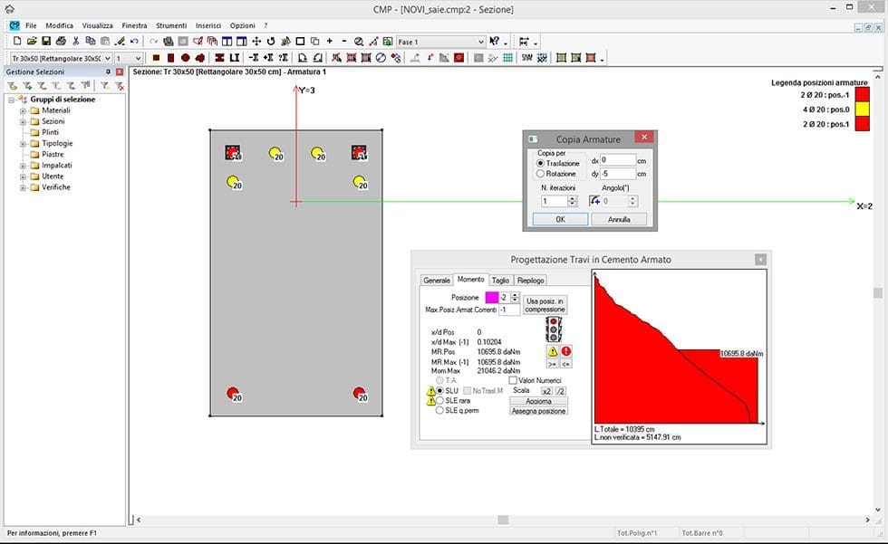Enable the Valori Numerici checkbox
This screenshot has width=888, height=544.
[x=513, y=380]
